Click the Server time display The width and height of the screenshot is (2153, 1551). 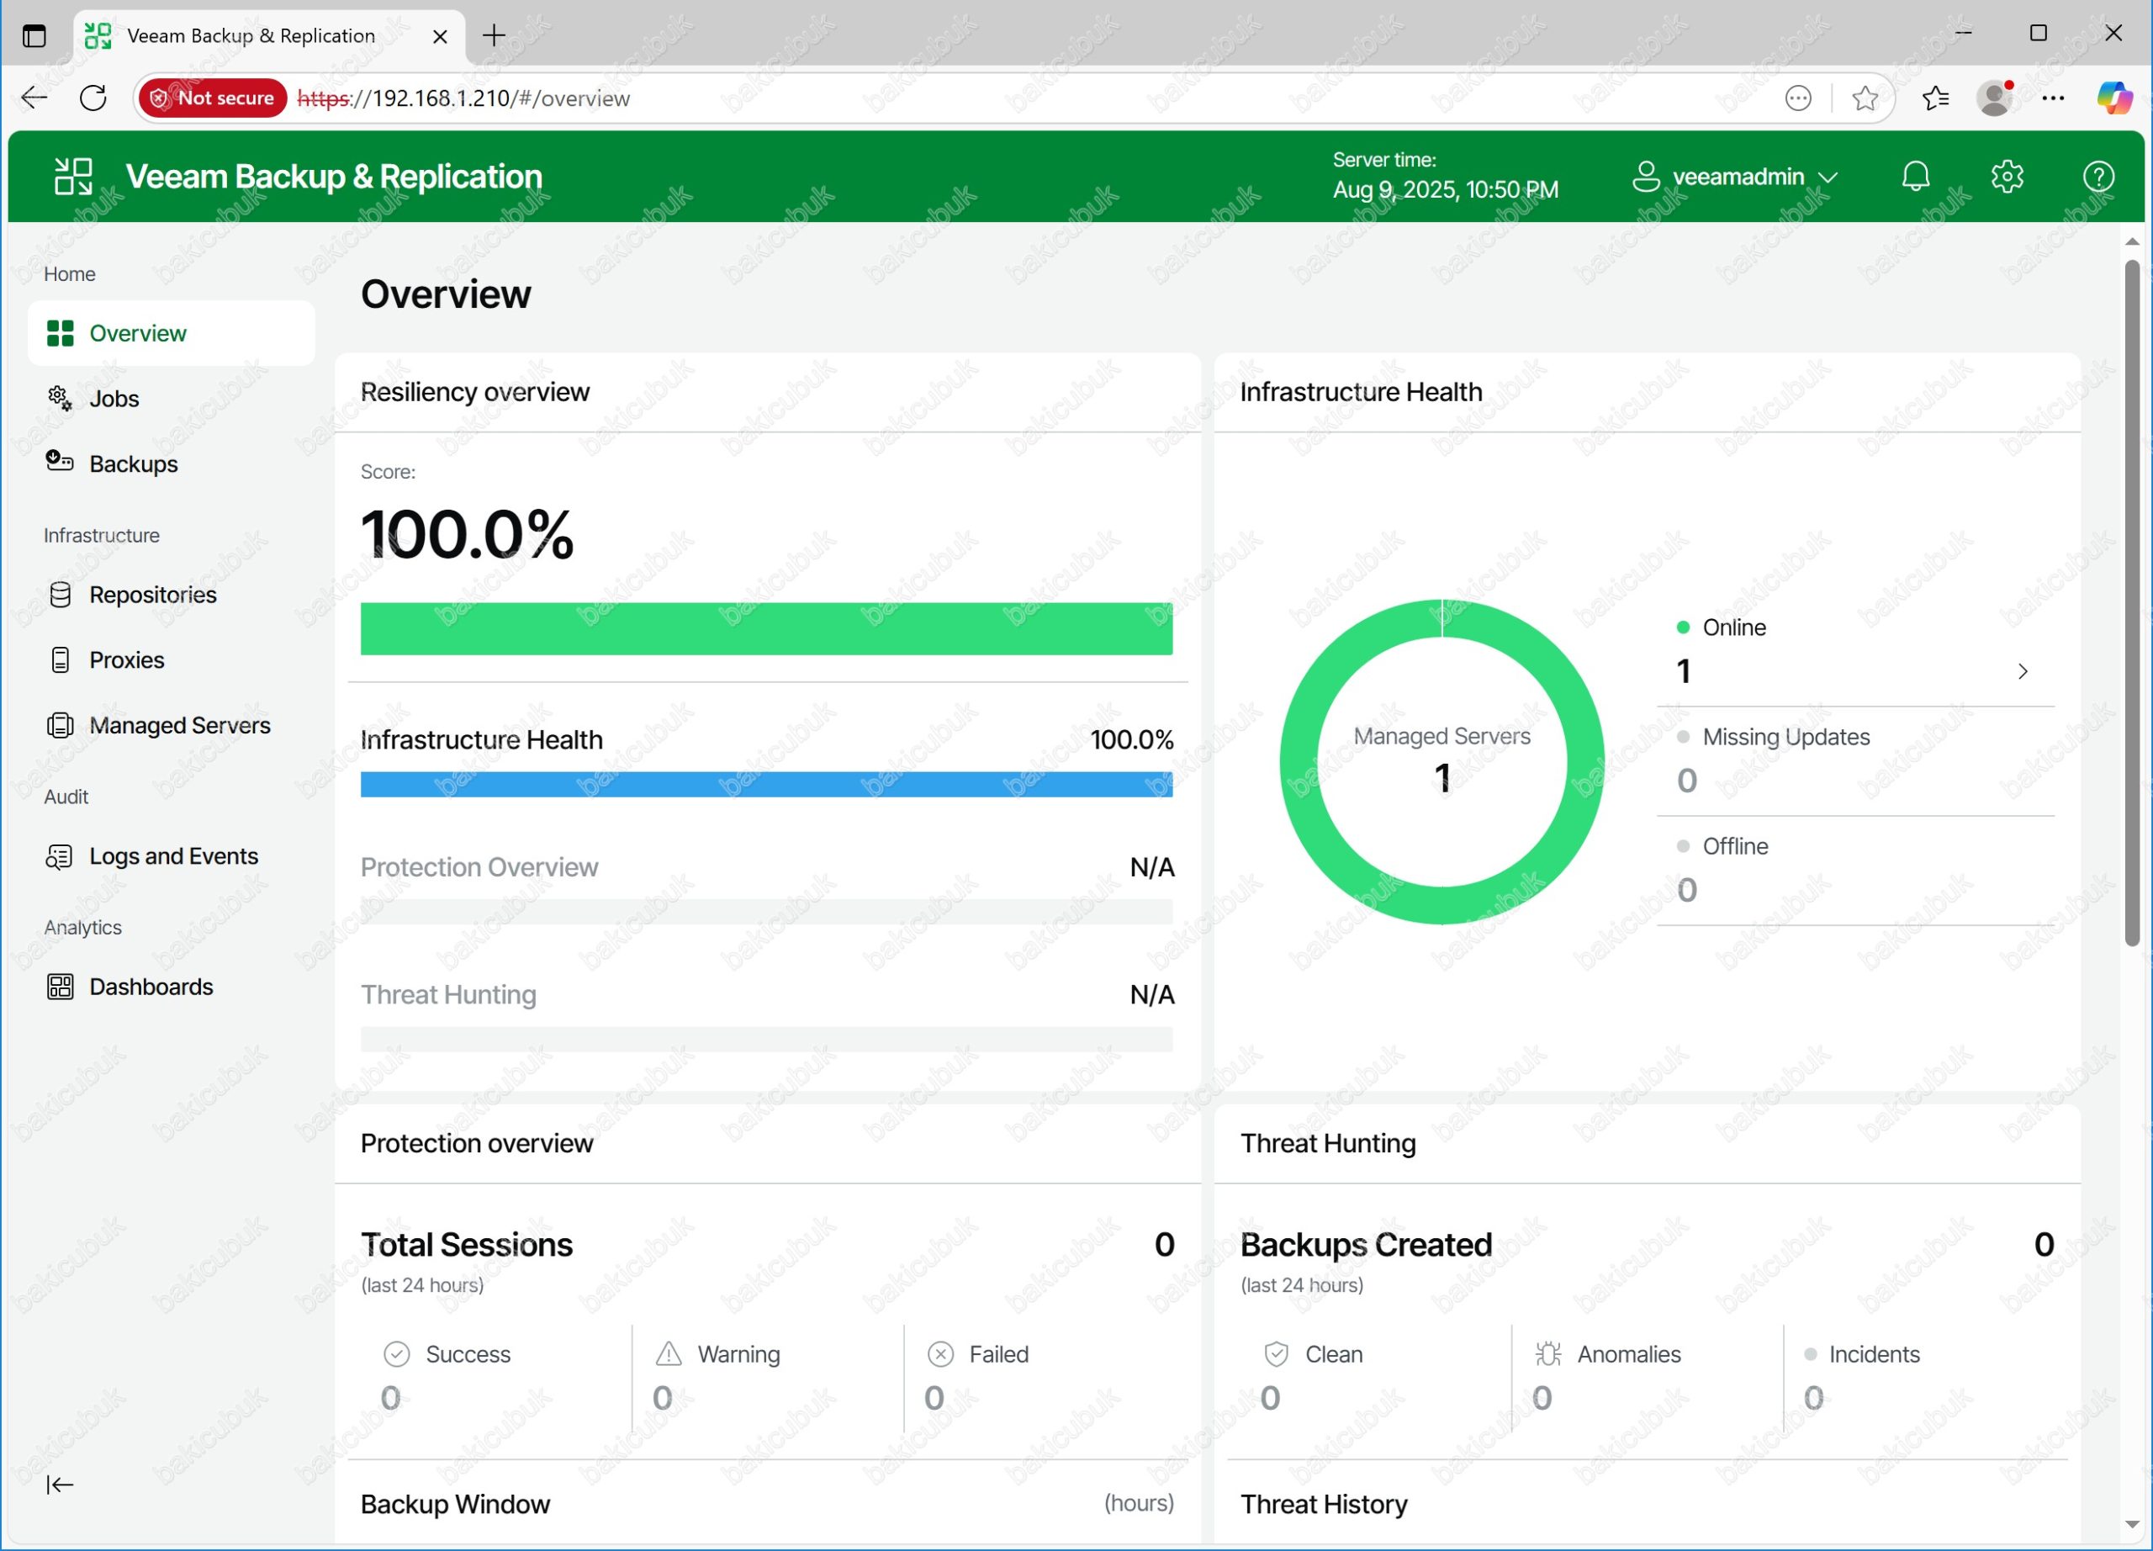(x=1445, y=176)
